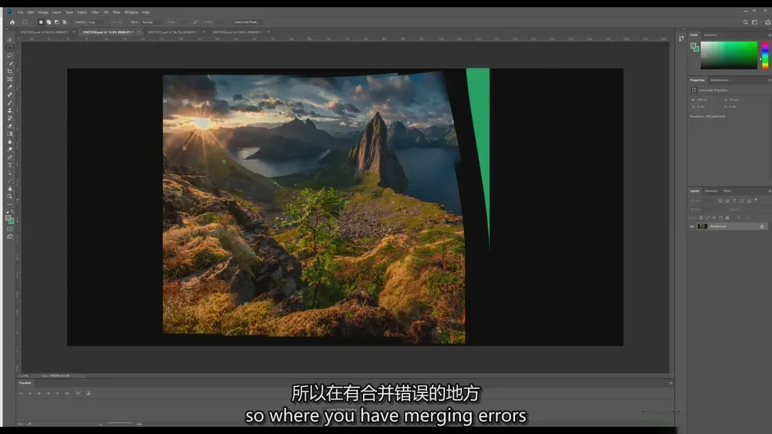Click the Create Video Timeline button
772x434 pixels.
click(x=341, y=409)
